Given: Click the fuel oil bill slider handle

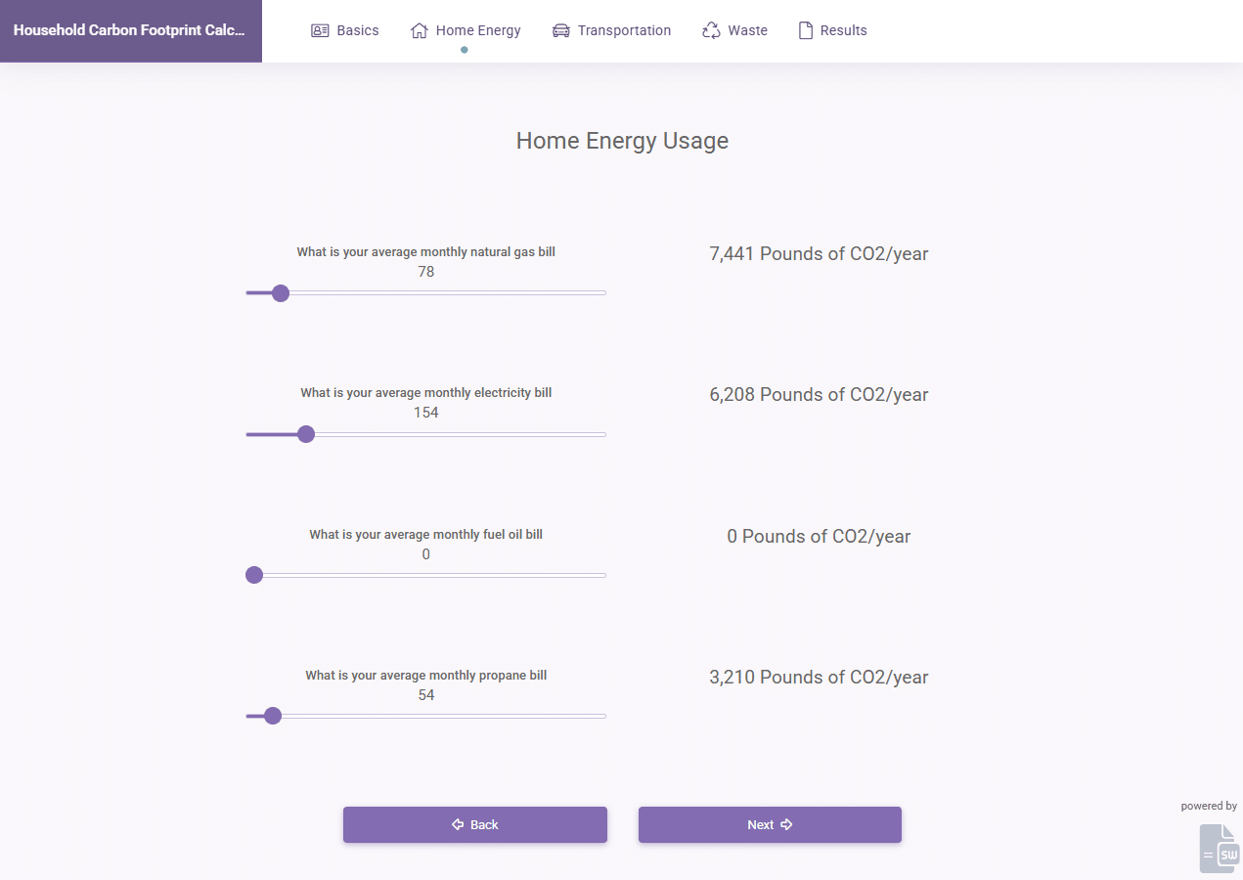Looking at the screenshot, I should (254, 575).
